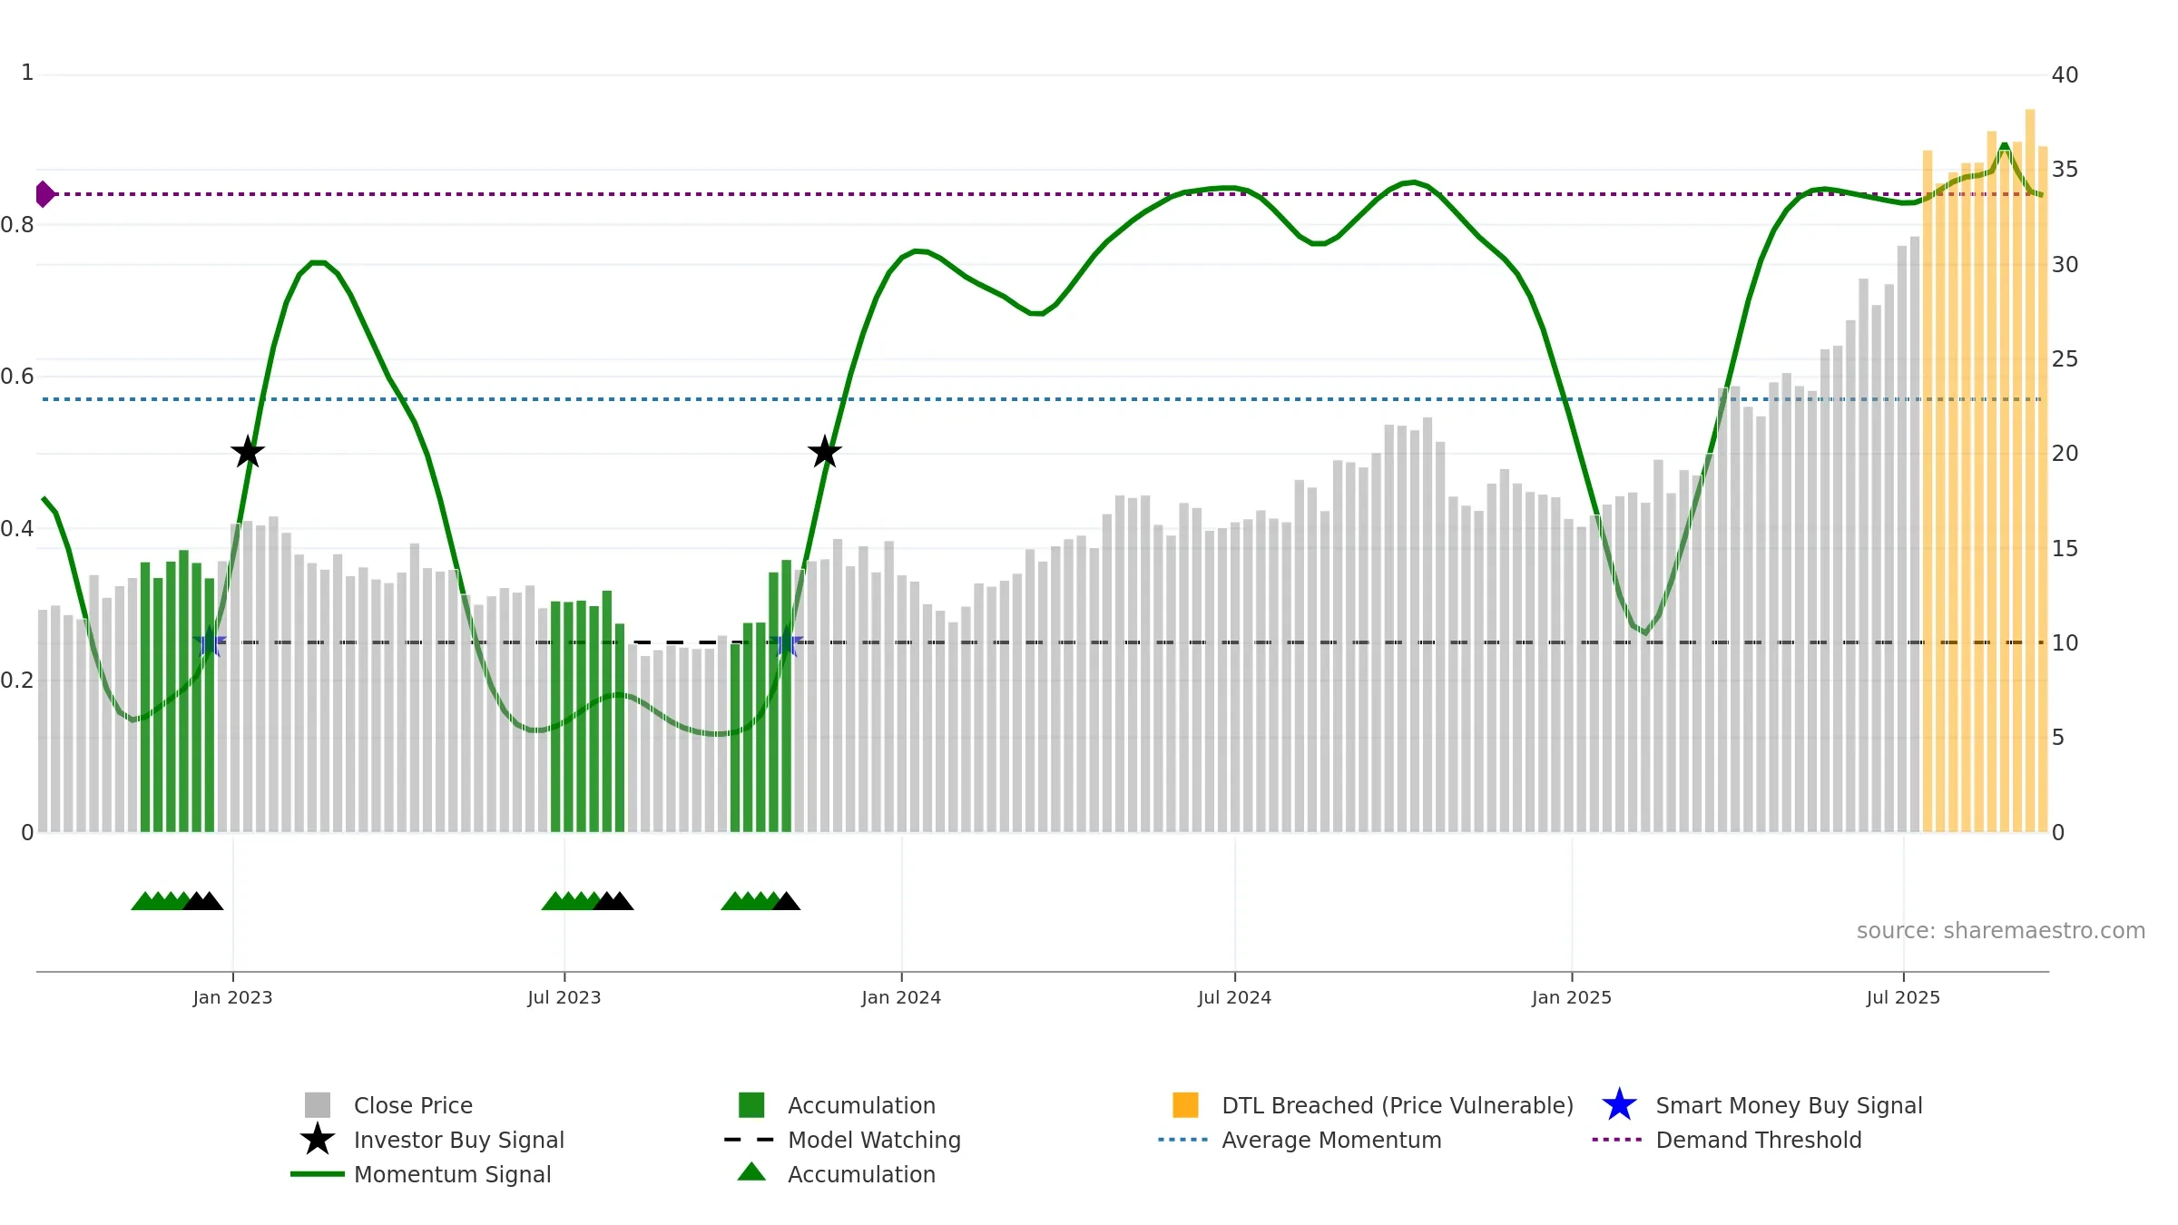Toggle the Momentum Signal legend label
The width and height of the screenshot is (2178, 1225).
452,1174
